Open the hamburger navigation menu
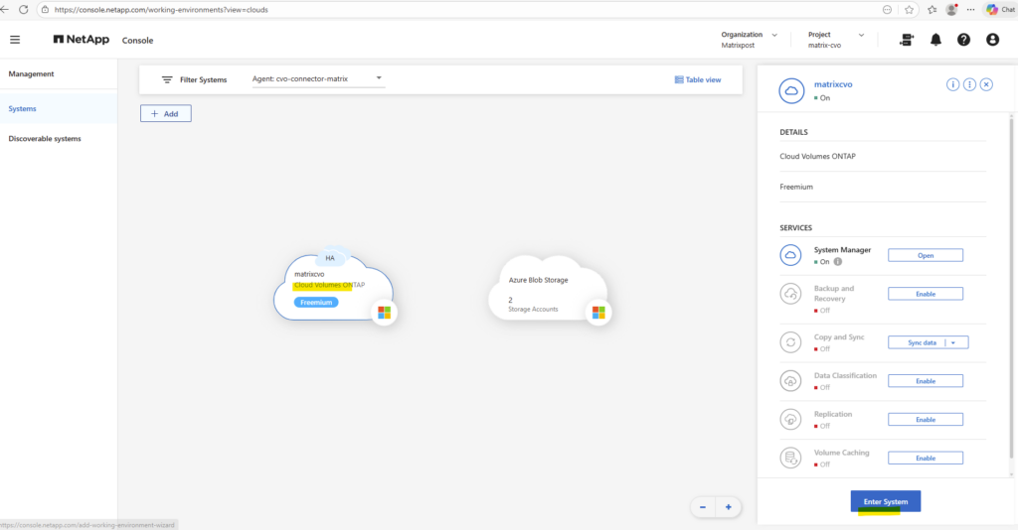Screen dimensions: 1018x530 pyautogui.click(x=15, y=40)
